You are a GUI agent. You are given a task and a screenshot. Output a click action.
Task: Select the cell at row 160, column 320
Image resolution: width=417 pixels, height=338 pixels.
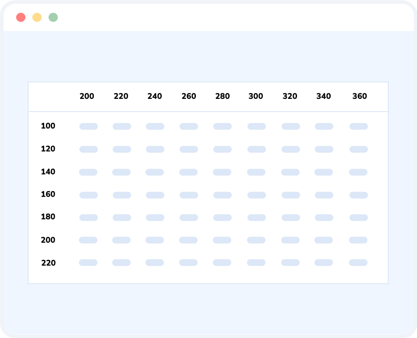tap(291, 195)
